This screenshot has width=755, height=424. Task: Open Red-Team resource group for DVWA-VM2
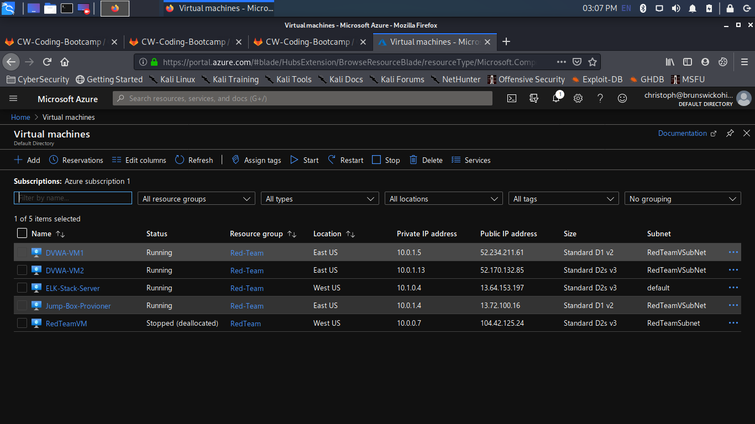tap(247, 271)
